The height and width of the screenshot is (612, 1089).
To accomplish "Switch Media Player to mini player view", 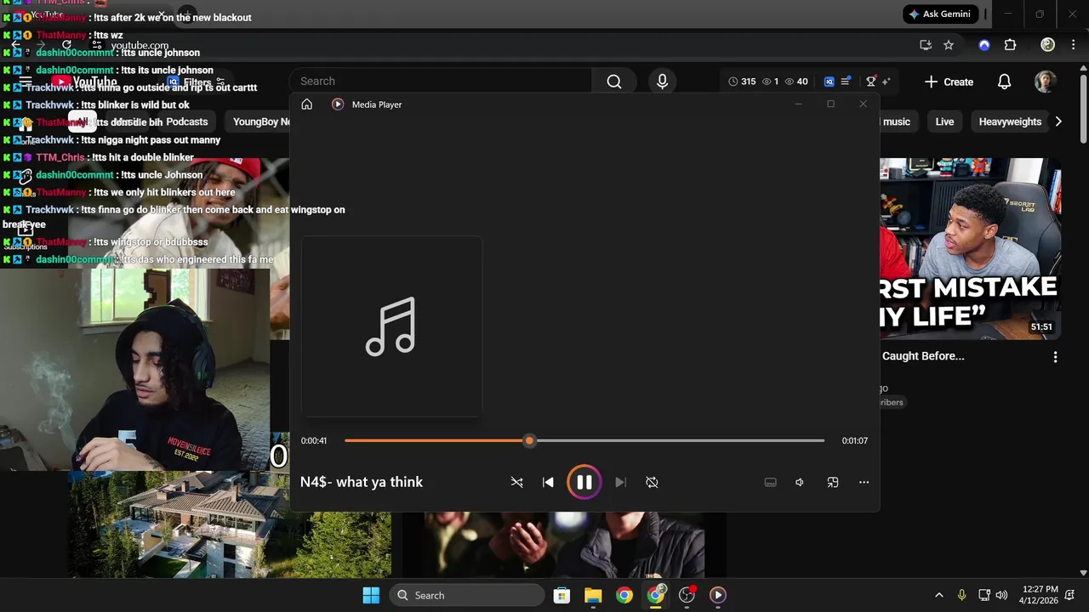I will 833,482.
